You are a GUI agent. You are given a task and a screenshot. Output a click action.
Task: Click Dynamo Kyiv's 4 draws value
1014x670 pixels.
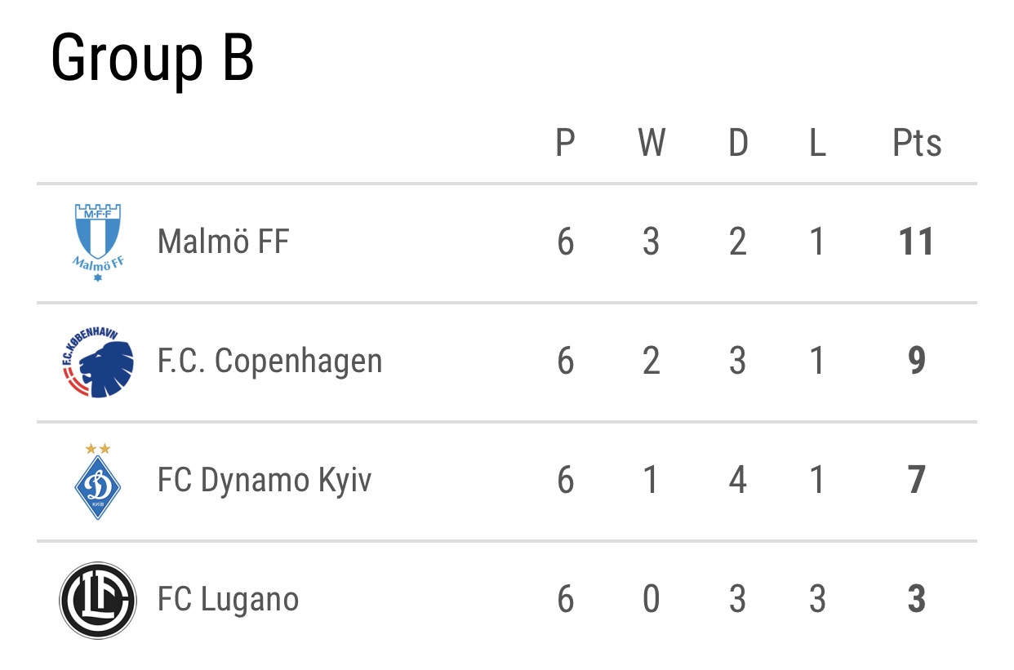737,481
